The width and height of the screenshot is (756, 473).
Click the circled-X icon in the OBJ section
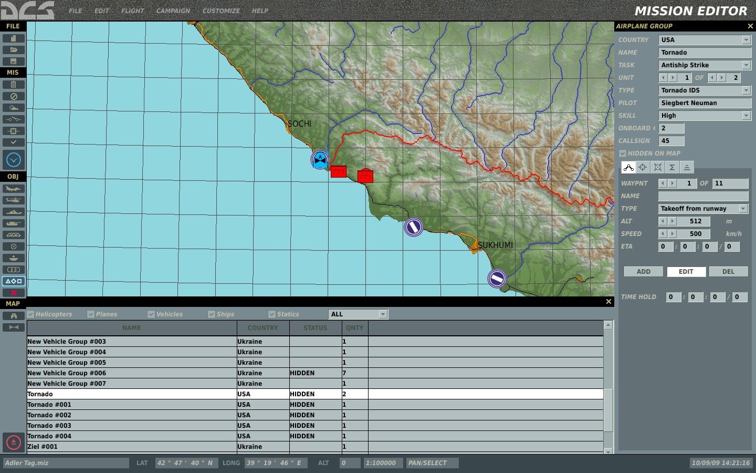click(14, 246)
